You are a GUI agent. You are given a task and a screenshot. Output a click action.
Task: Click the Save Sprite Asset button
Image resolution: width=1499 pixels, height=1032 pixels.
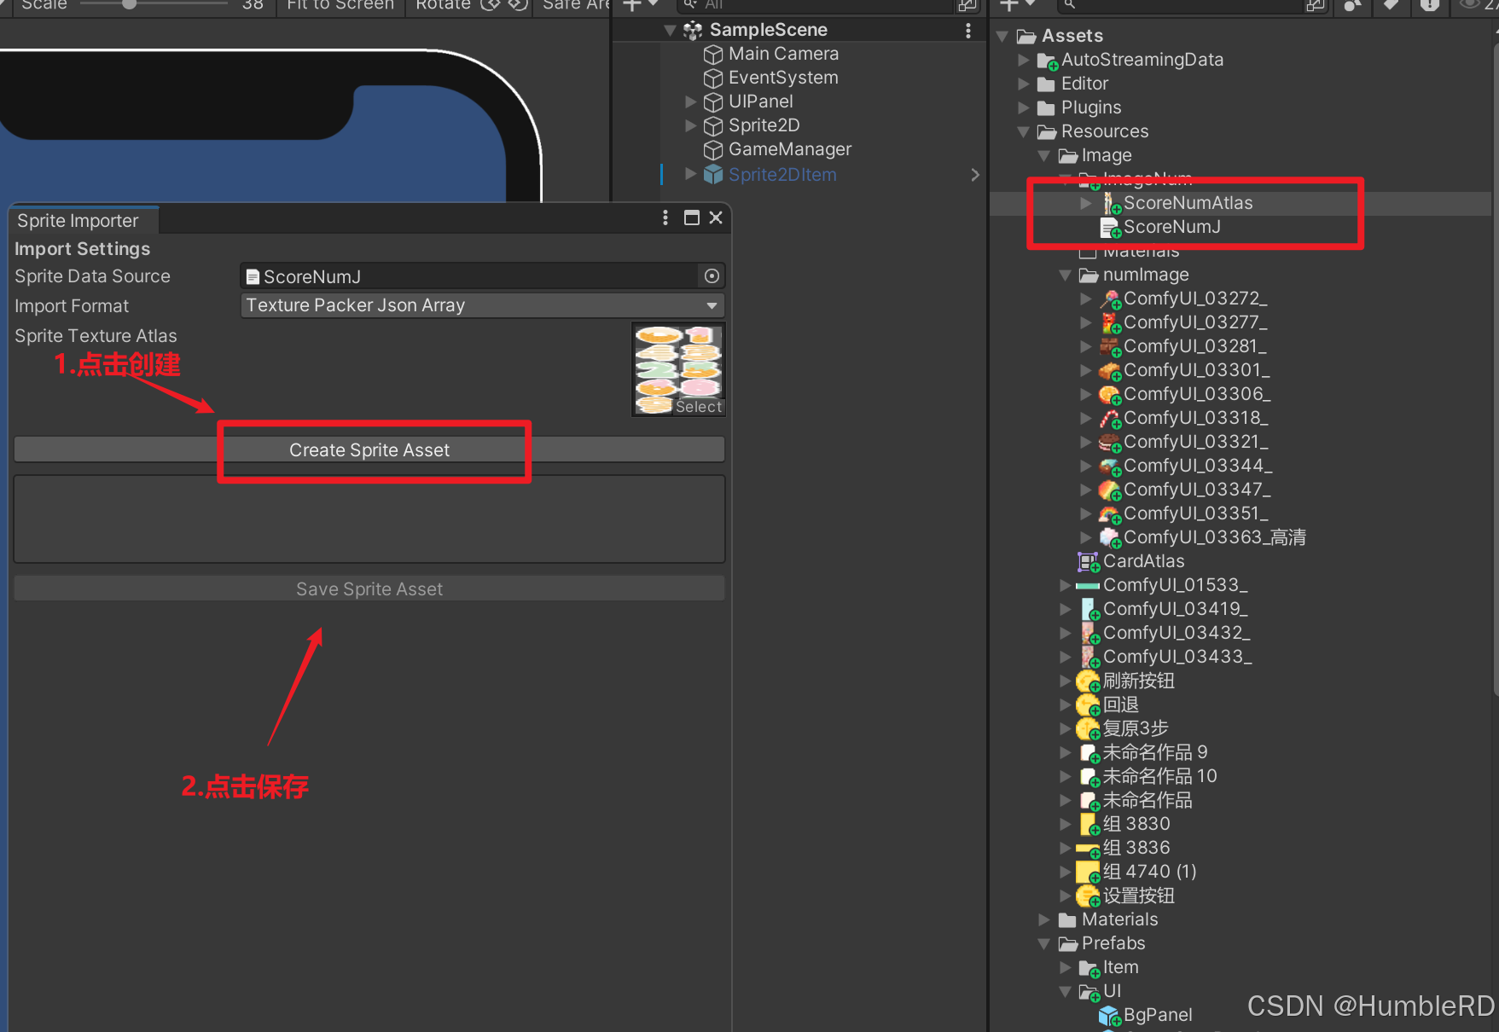[369, 588]
